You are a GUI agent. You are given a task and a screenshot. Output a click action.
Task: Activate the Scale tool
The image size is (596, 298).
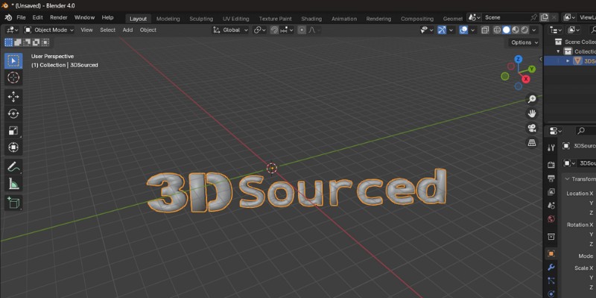tap(13, 130)
